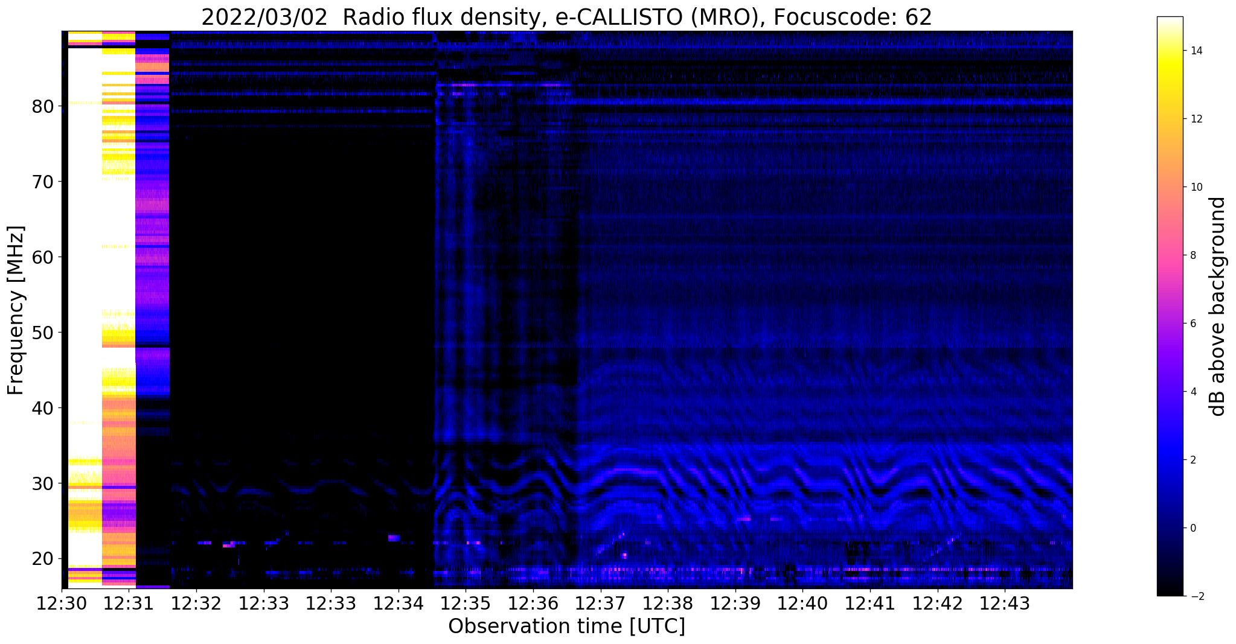Click the 12:32 time tick label
Image resolution: width=1236 pixels, height=644 pixels.
[196, 604]
